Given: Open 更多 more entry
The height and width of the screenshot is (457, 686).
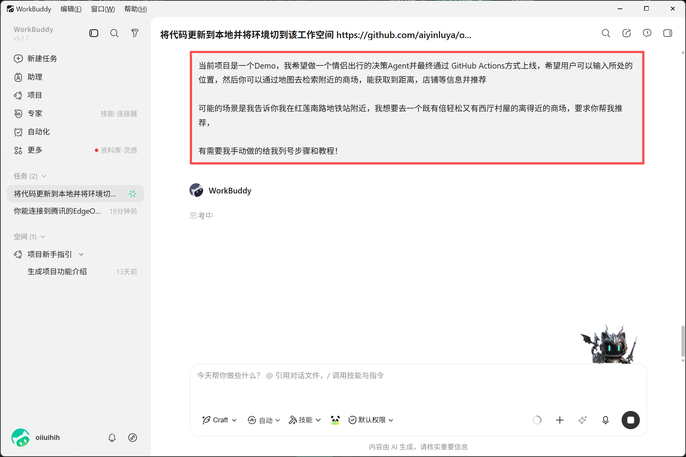Looking at the screenshot, I should click(x=35, y=150).
